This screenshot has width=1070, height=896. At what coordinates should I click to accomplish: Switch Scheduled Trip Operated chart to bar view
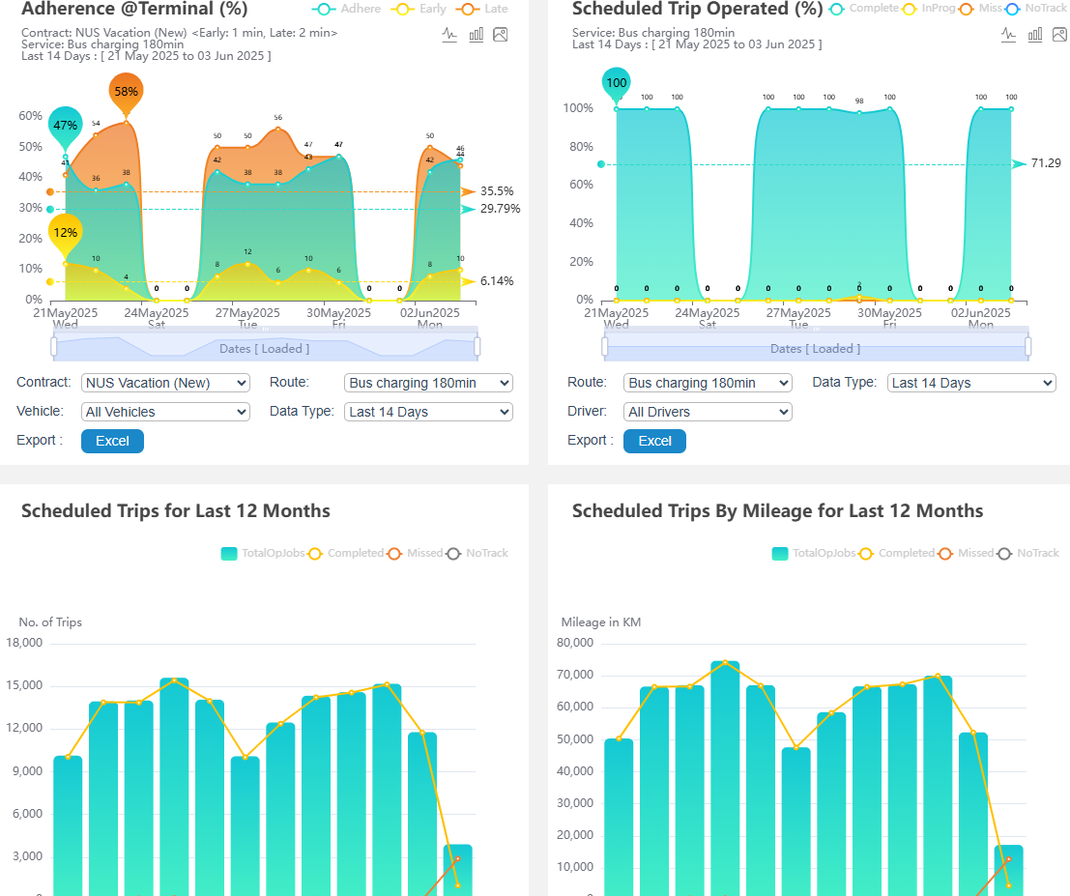click(1034, 34)
